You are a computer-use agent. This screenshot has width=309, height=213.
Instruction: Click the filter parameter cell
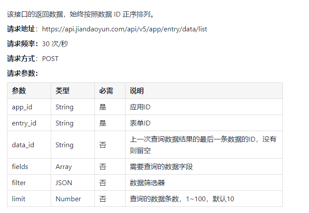click(x=29, y=183)
